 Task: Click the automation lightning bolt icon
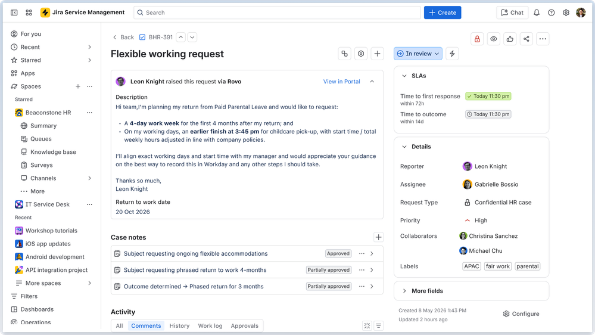click(452, 54)
